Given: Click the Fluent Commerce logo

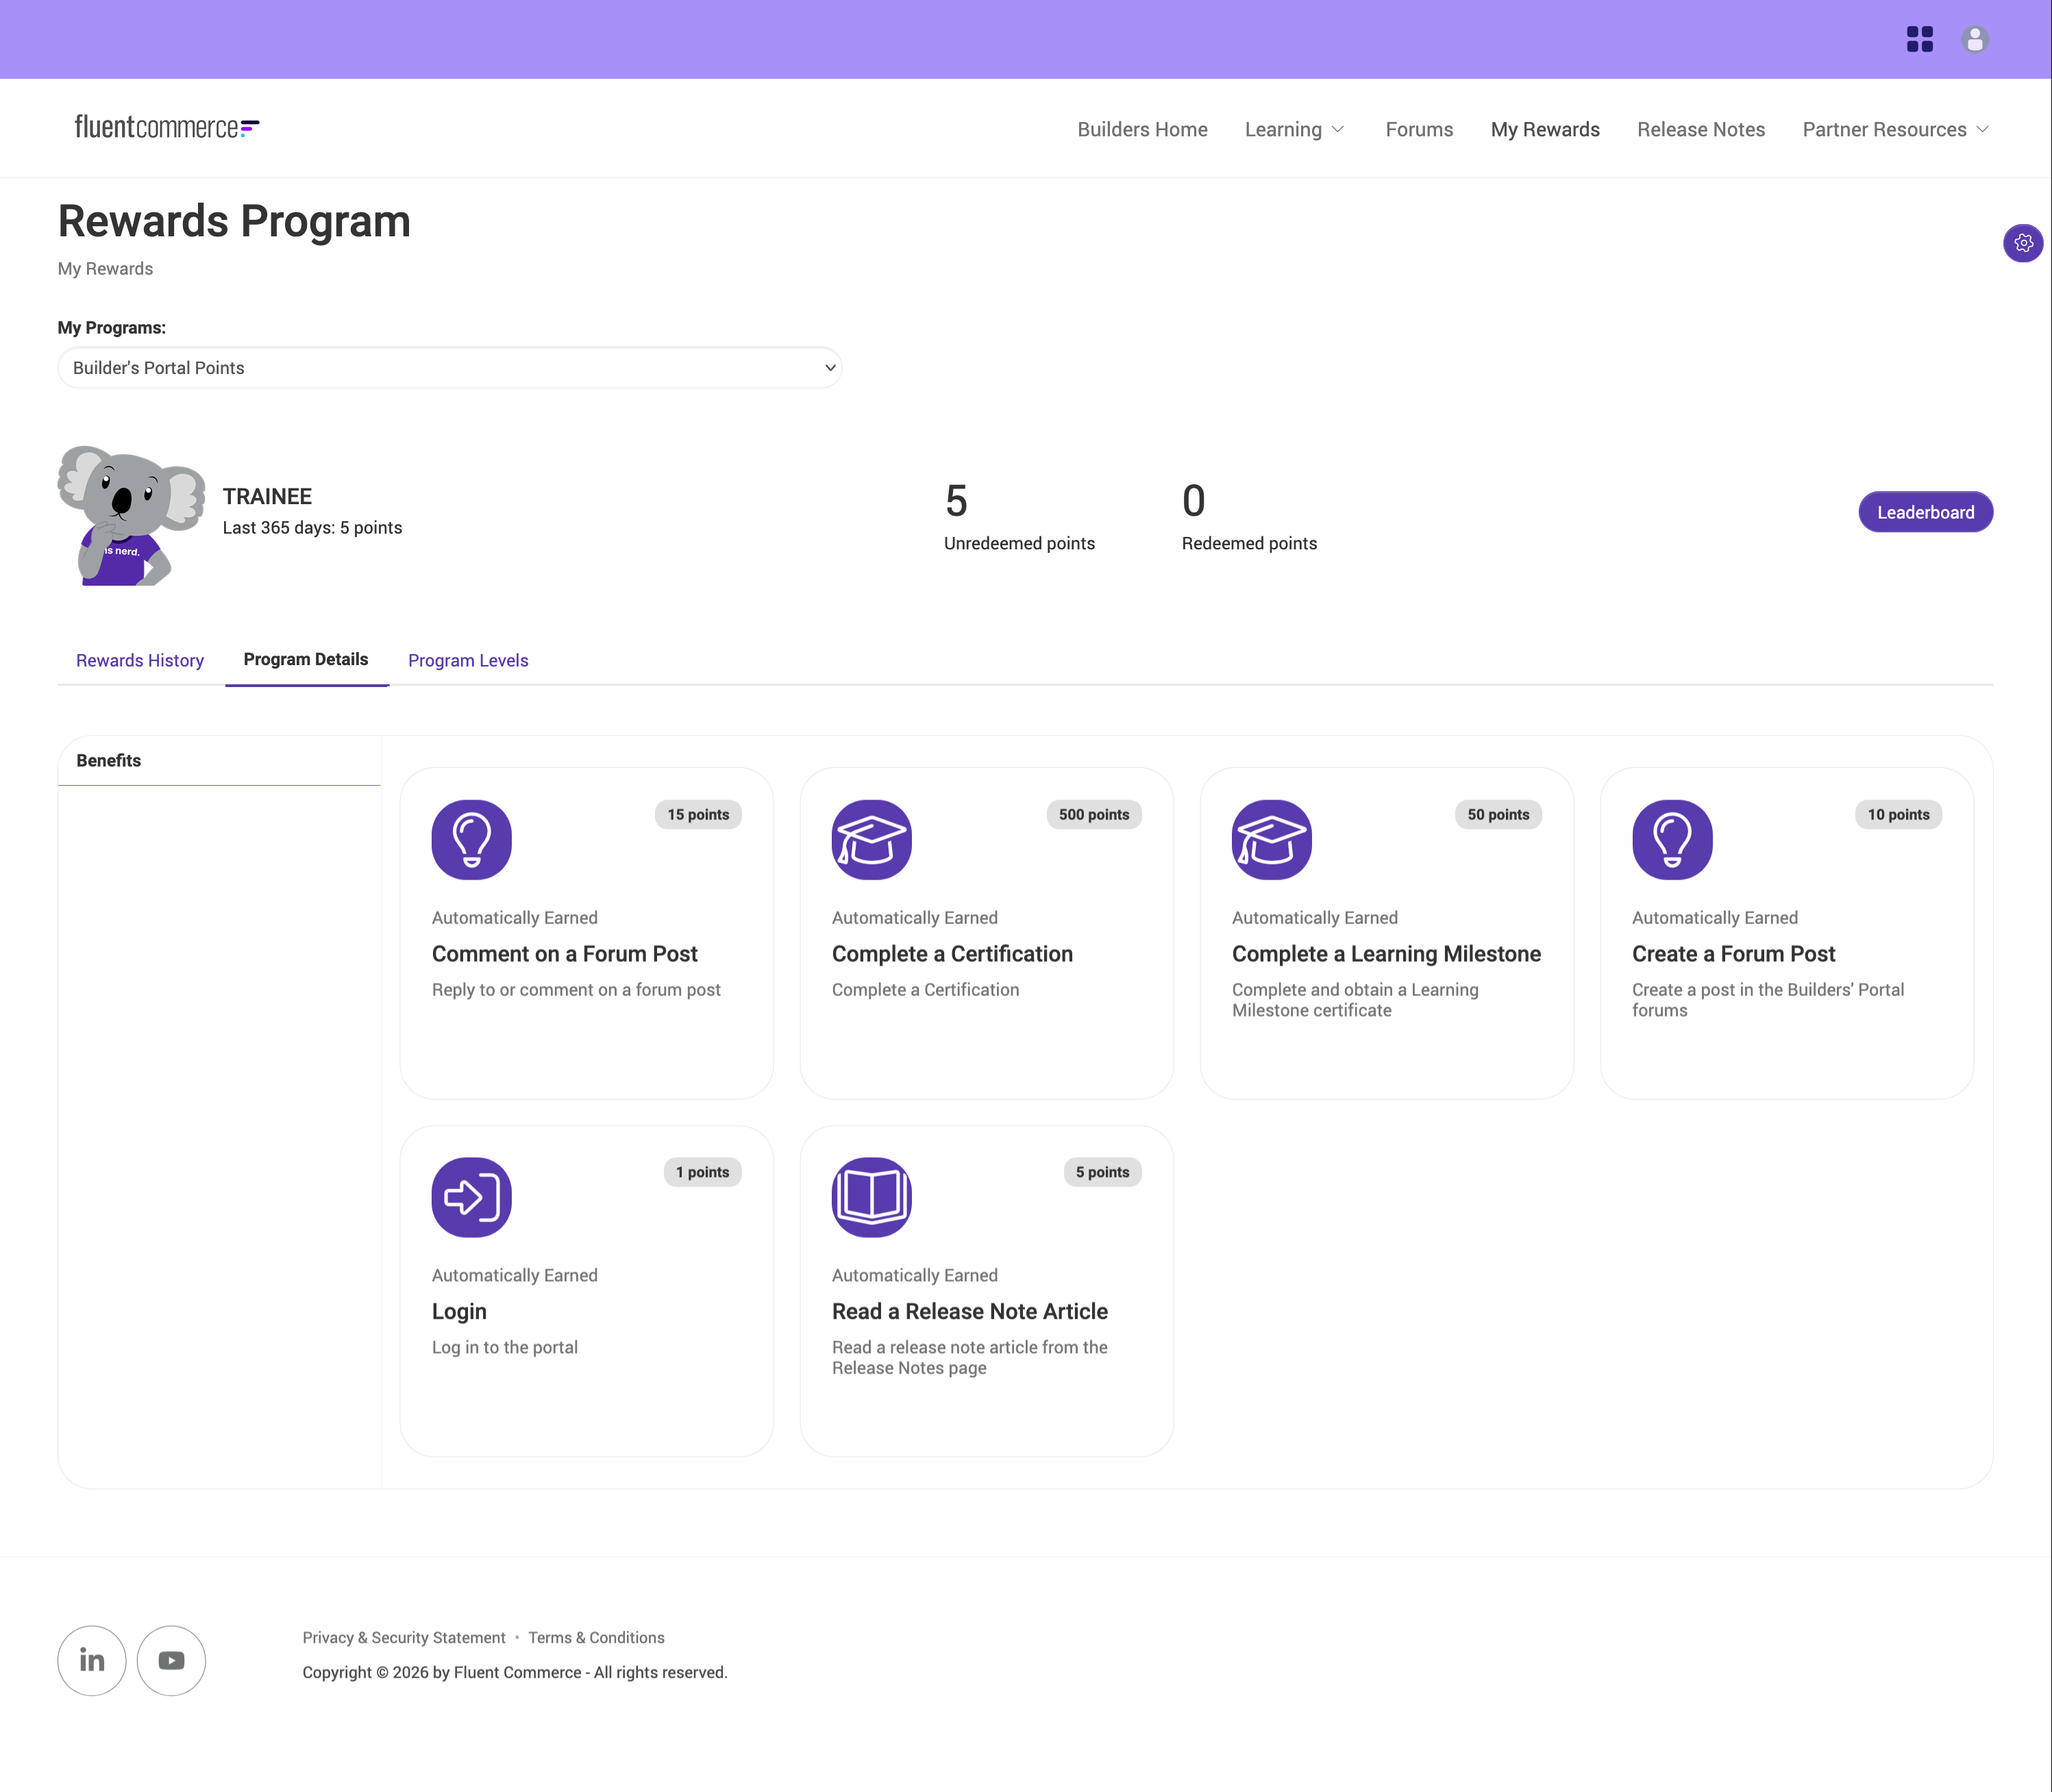Looking at the screenshot, I should tap(167, 127).
